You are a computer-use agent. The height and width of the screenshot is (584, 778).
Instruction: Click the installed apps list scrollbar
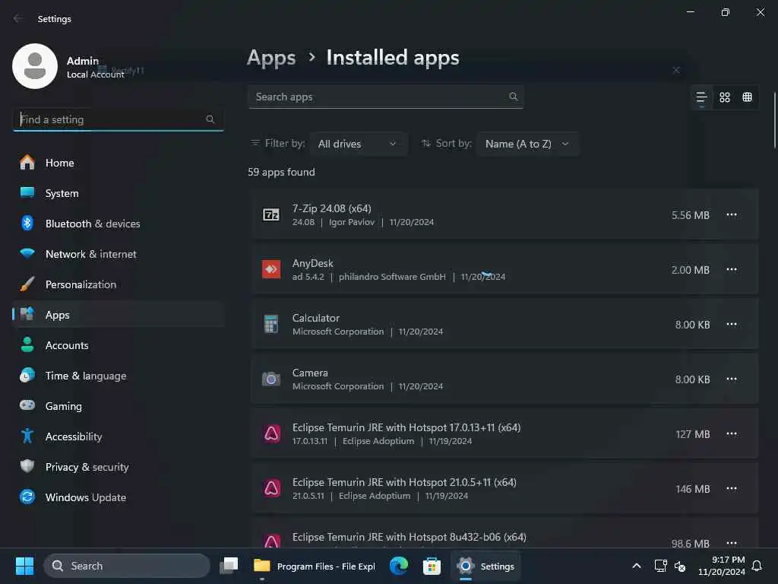774,120
